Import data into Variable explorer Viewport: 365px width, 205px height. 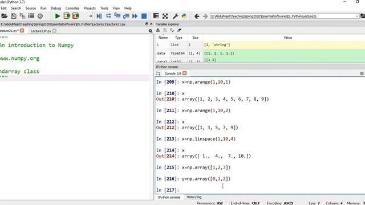pos(158,30)
